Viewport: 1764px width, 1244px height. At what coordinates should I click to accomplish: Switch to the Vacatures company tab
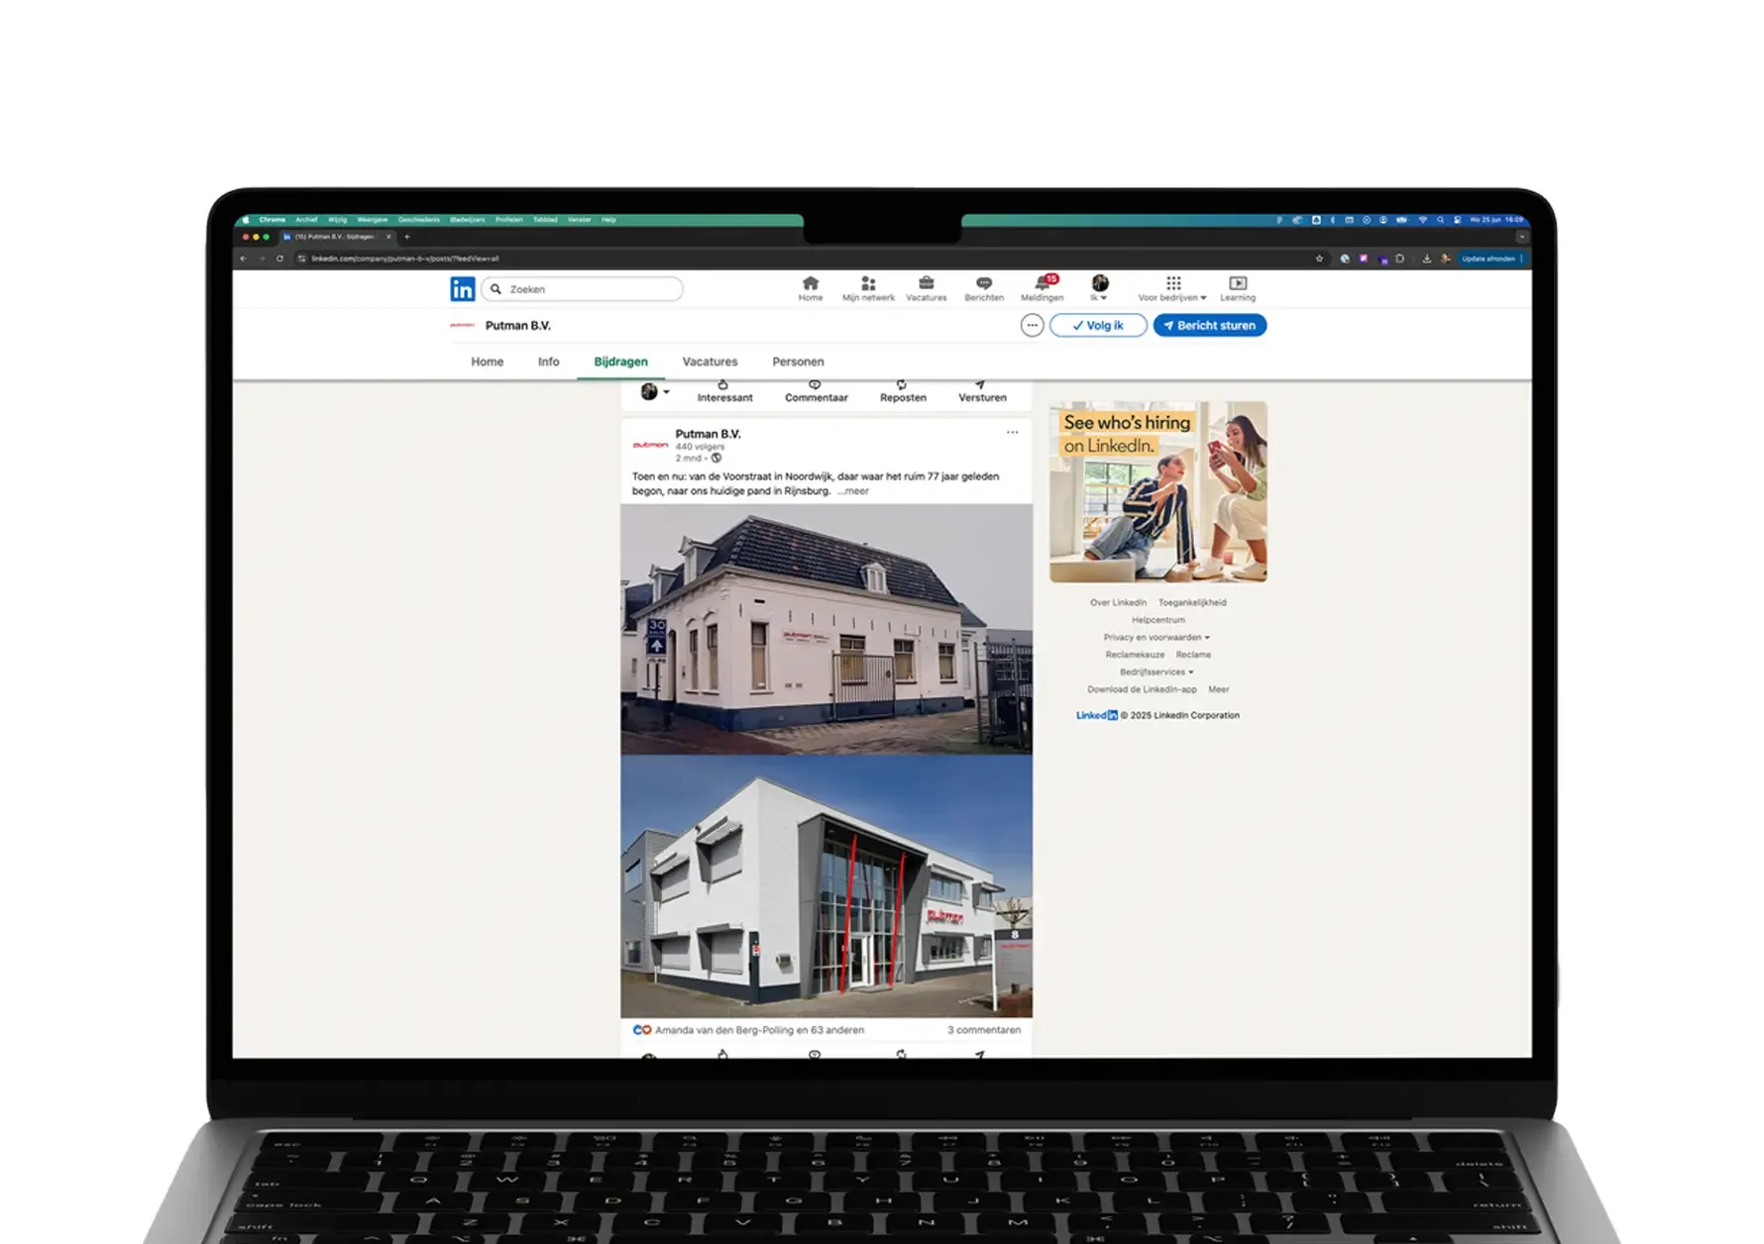pyautogui.click(x=710, y=362)
